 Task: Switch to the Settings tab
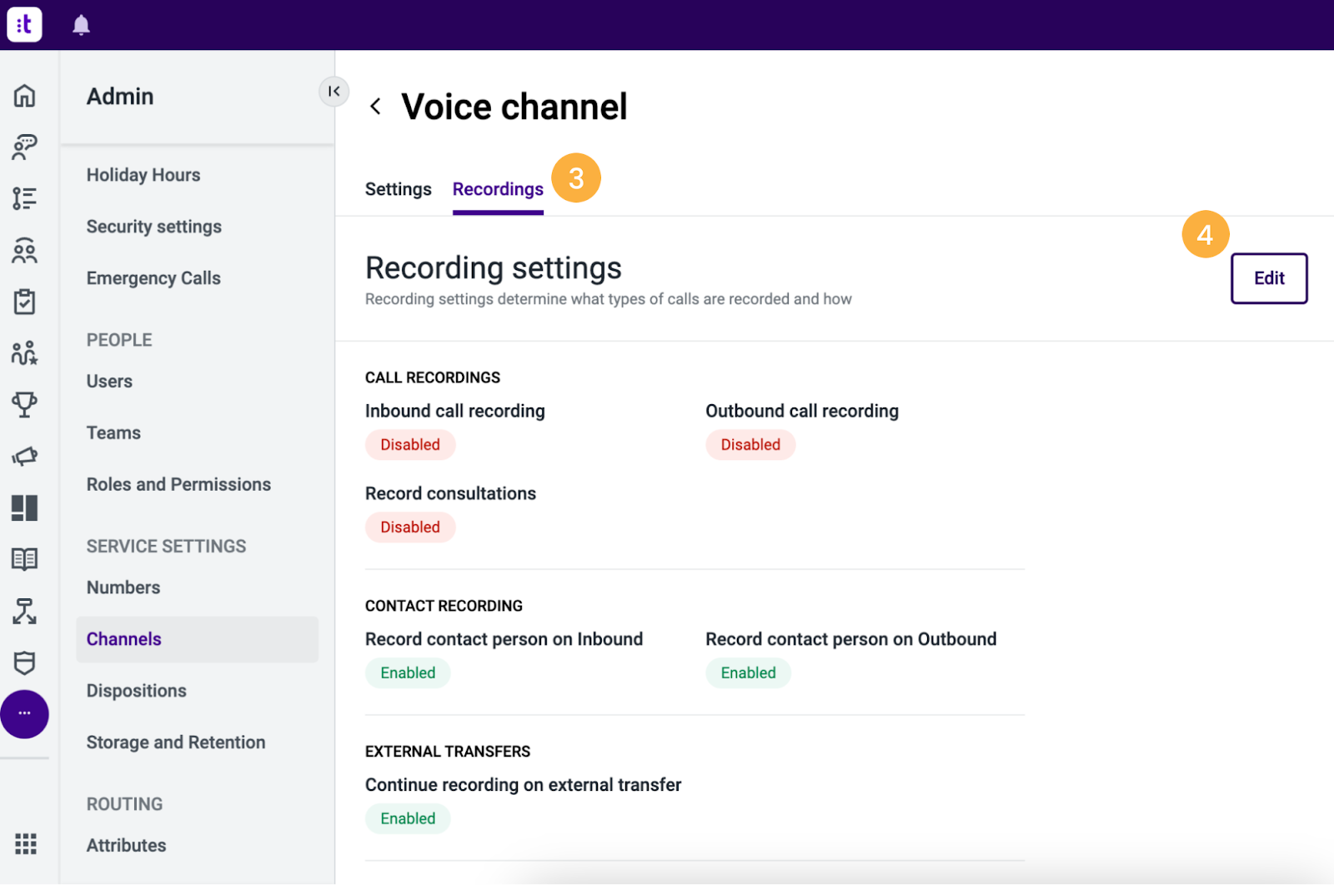pyautogui.click(x=398, y=189)
